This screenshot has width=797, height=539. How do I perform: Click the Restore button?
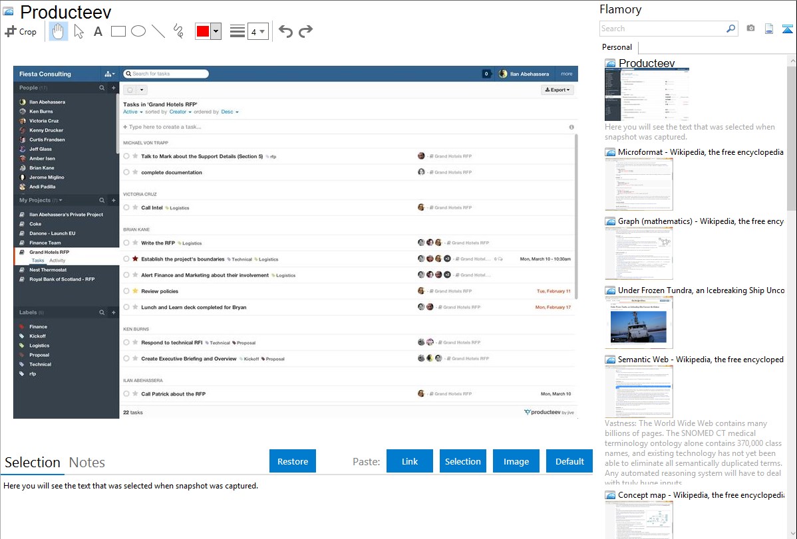click(293, 461)
